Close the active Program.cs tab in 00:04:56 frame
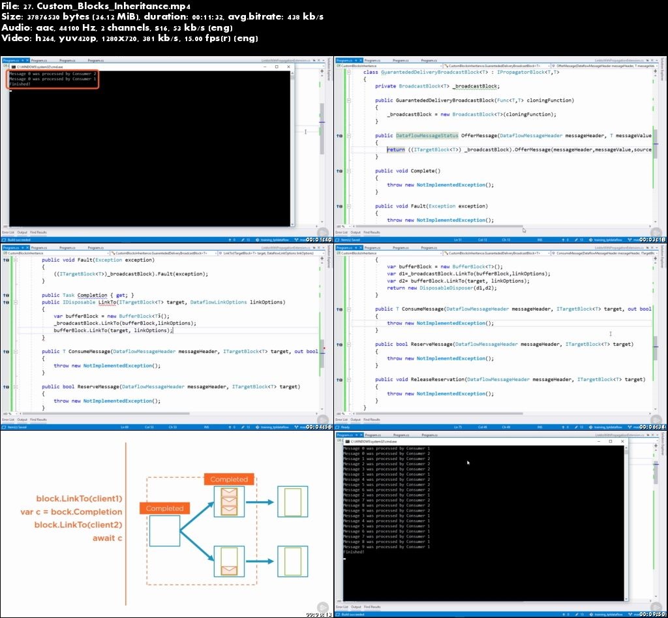Screen dimensions: 668x618 (x=27, y=247)
